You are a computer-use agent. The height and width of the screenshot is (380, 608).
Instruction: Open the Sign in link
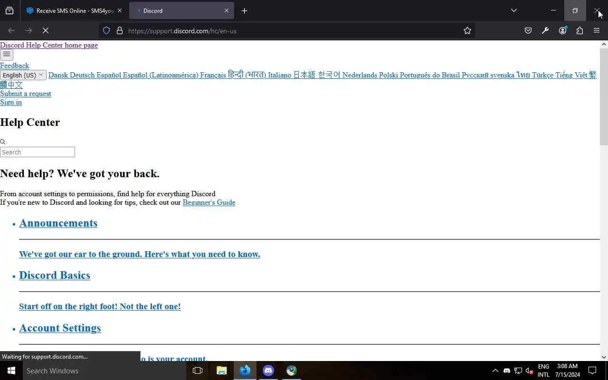pos(11,102)
